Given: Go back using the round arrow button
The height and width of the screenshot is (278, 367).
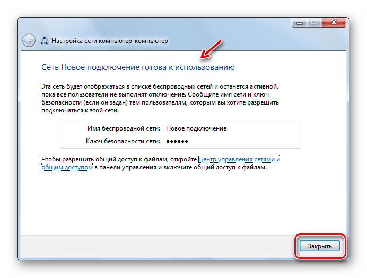Looking at the screenshot, I should coord(29,41).
